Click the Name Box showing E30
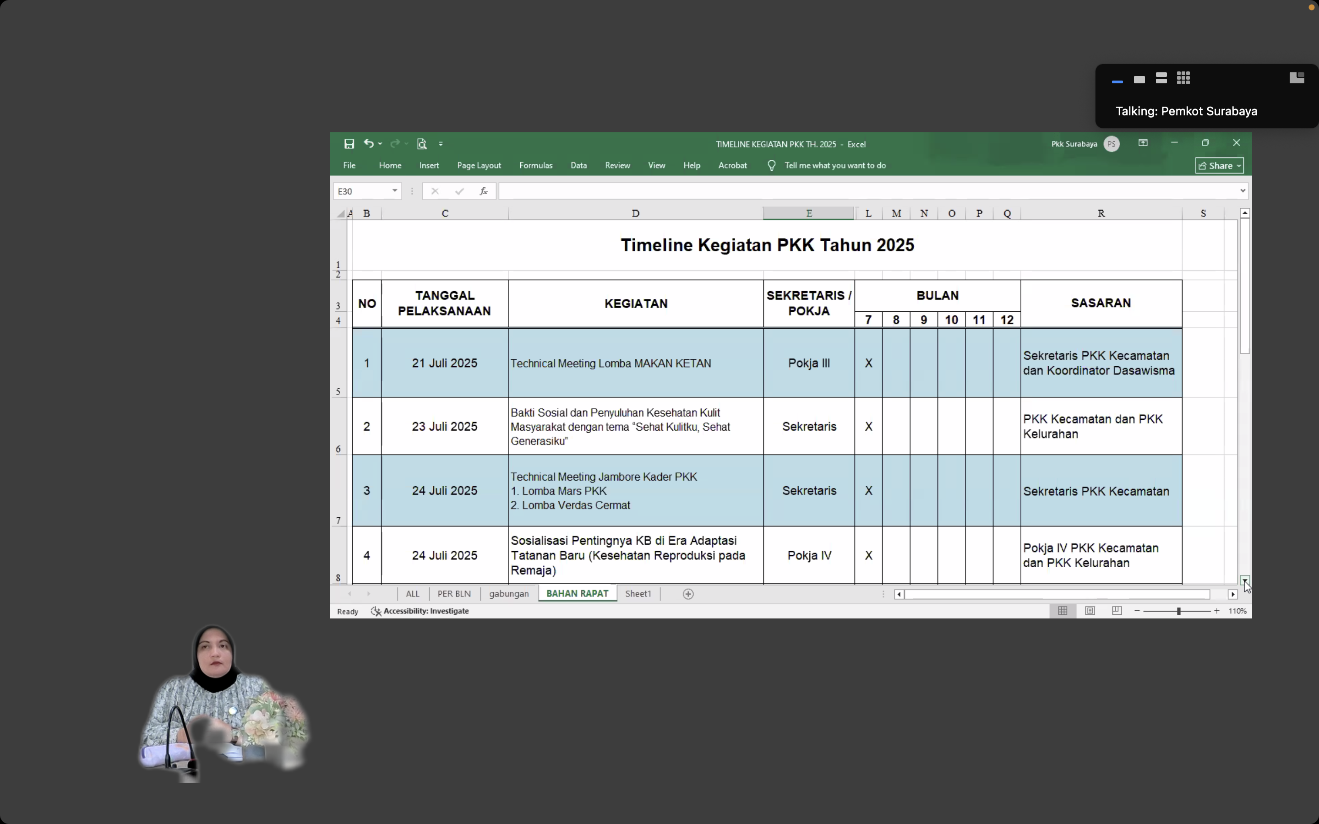This screenshot has height=824, width=1319. pos(361,191)
